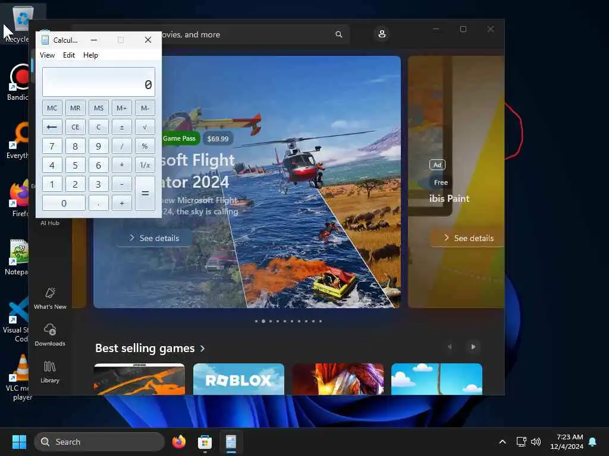
Task: Click digit 7 on Calculator
Action: point(52,146)
